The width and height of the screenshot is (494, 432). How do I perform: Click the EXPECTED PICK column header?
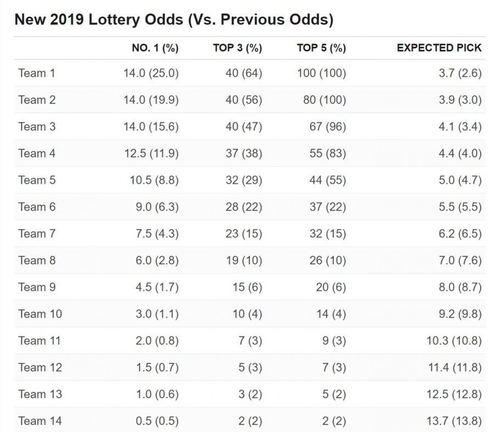point(439,48)
